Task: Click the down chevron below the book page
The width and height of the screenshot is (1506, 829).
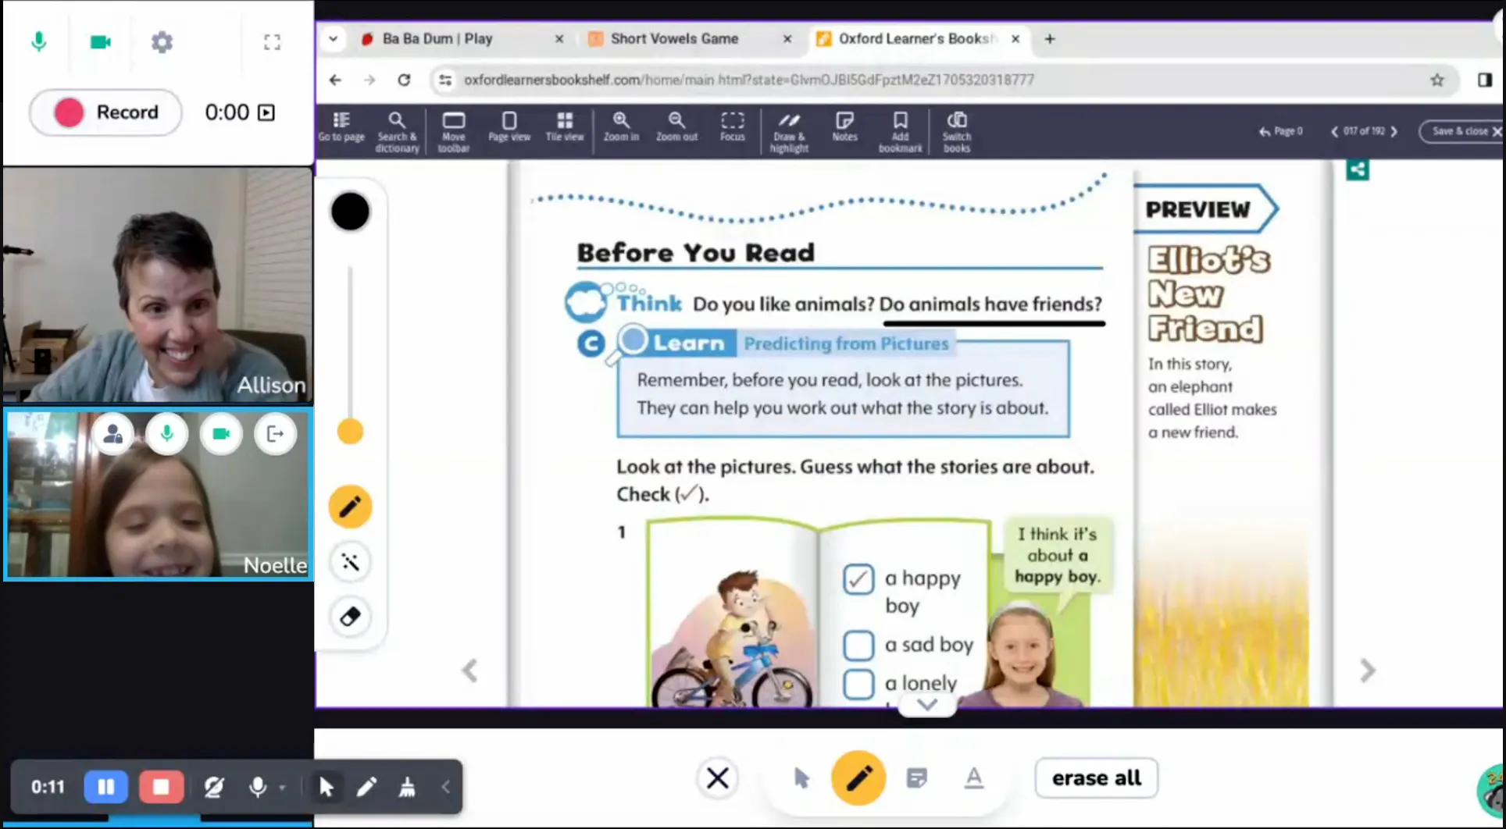Action: (926, 705)
